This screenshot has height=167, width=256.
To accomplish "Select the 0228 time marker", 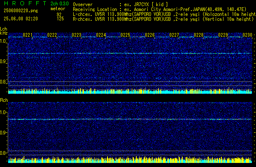I will click(x=199, y=35).
